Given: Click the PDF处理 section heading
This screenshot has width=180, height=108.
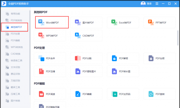Looking at the screenshot, I should point(39,48).
